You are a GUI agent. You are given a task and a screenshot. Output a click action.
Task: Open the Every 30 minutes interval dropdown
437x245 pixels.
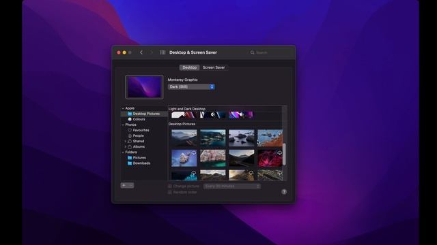click(x=232, y=186)
